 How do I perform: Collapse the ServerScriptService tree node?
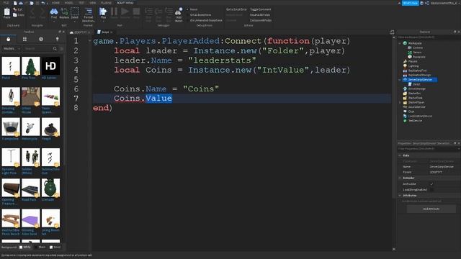[400, 80]
